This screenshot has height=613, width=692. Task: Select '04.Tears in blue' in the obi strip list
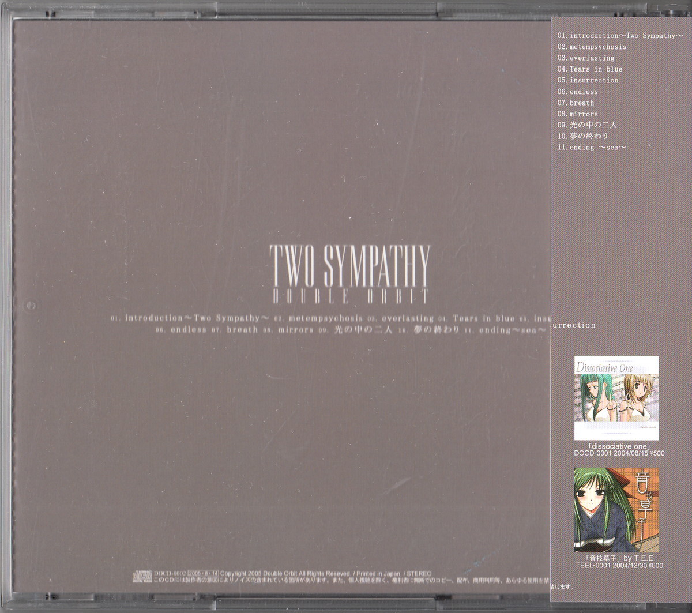[x=590, y=69]
